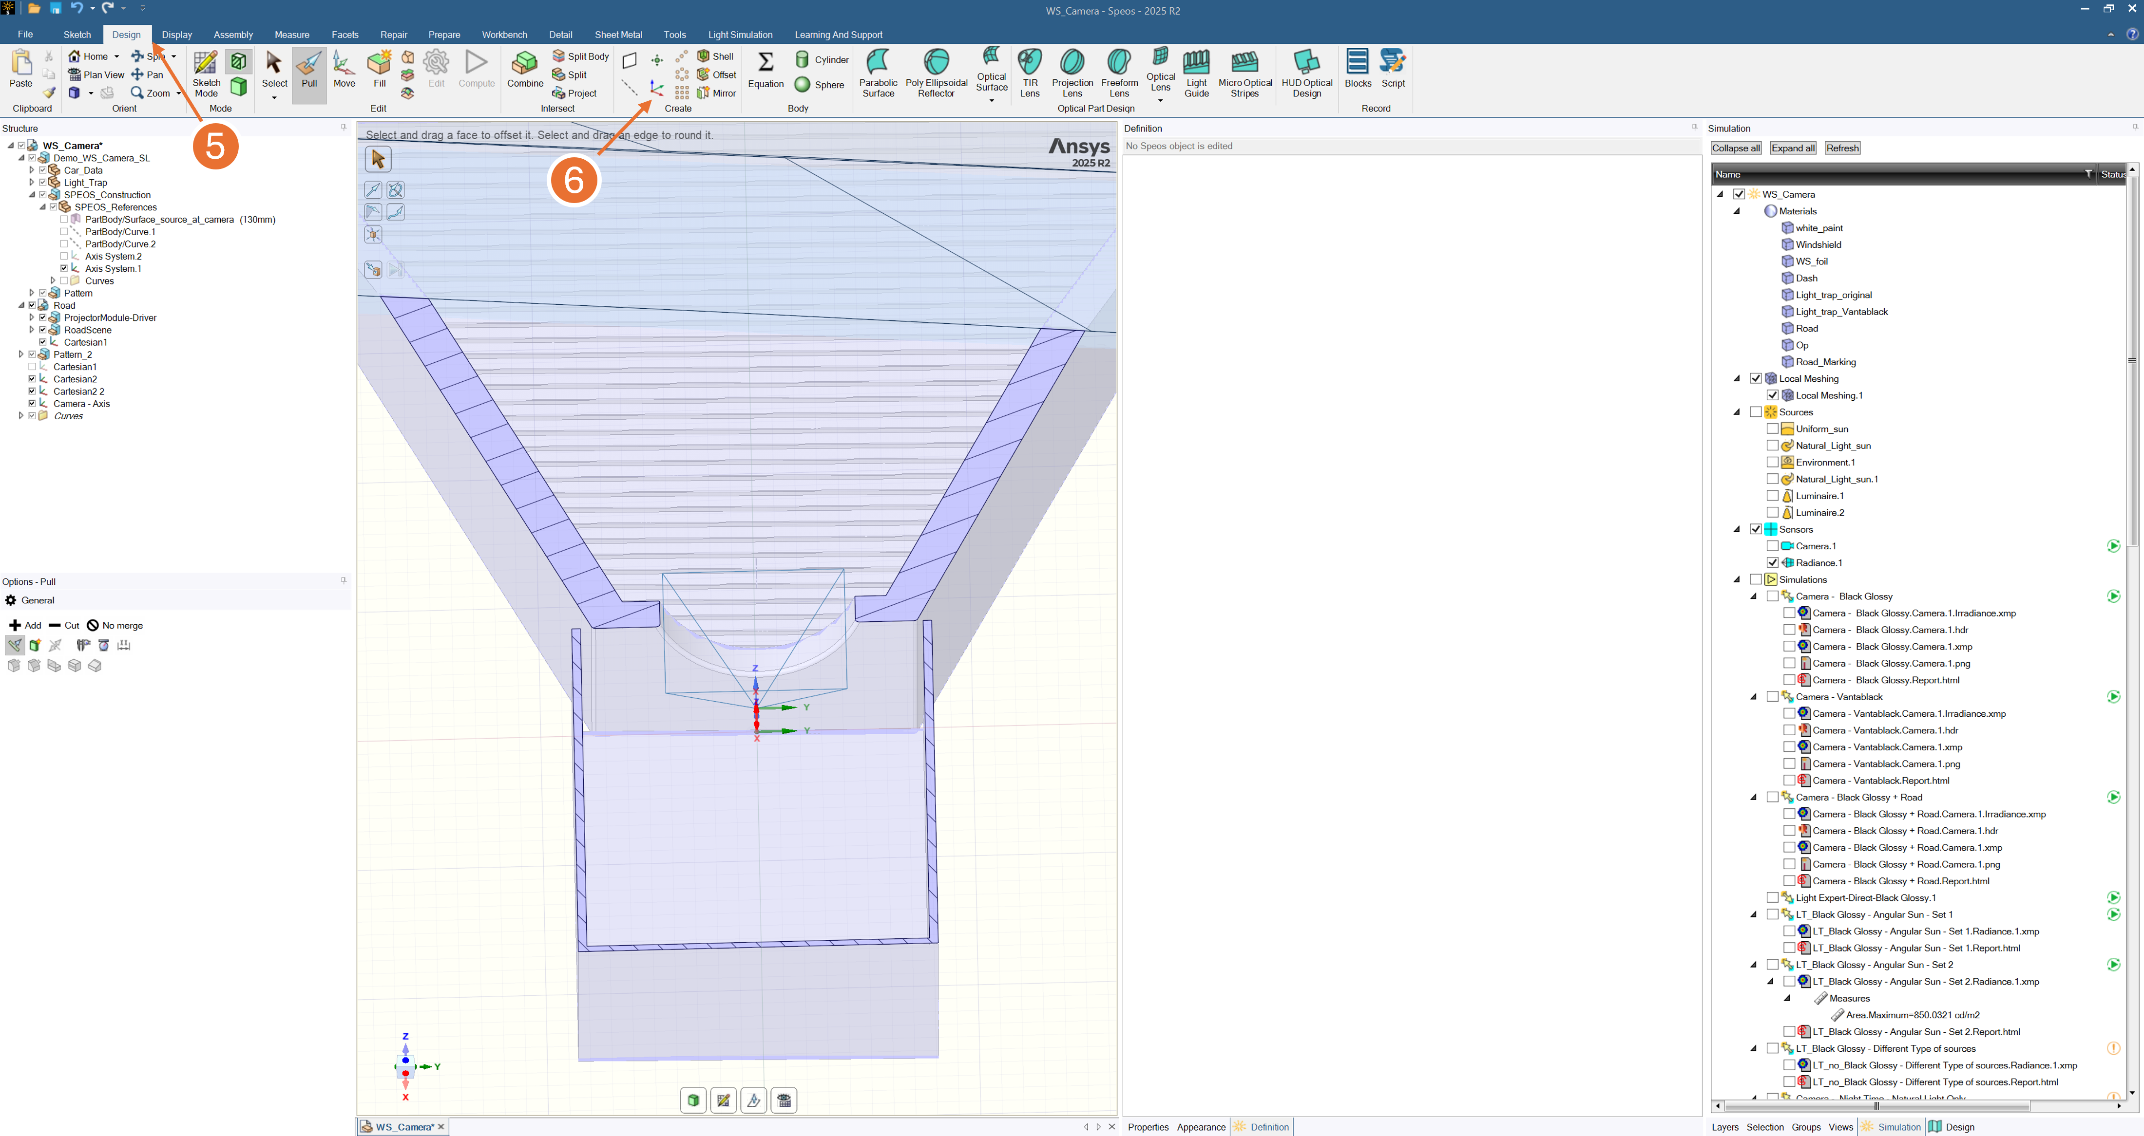Click the Split Body tool
Viewport: 2144px width, 1136px height.
pyautogui.click(x=580, y=56)
